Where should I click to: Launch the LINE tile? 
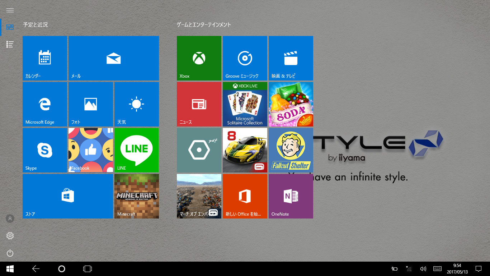[x=137, y=150]
